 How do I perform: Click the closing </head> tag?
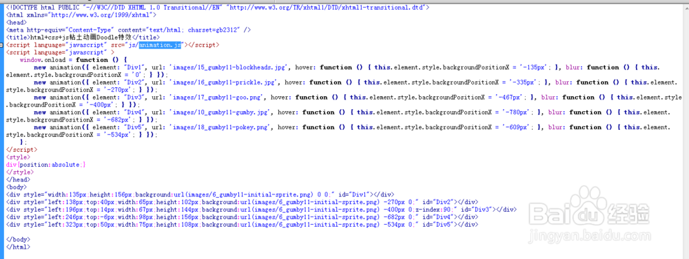point(18,179)
